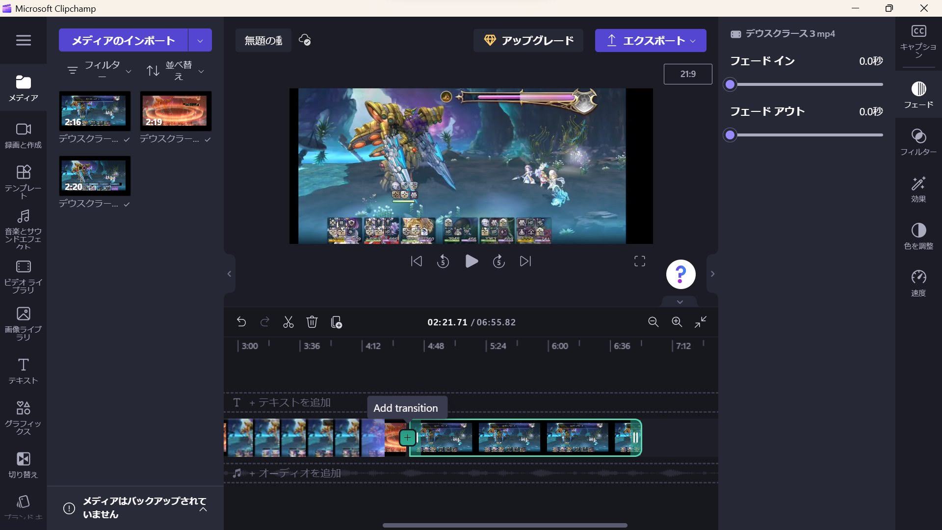This screenshot has height=530, width=942.
Task: Select the テキスト tool in sidebar
Action: tap(23, 371)
